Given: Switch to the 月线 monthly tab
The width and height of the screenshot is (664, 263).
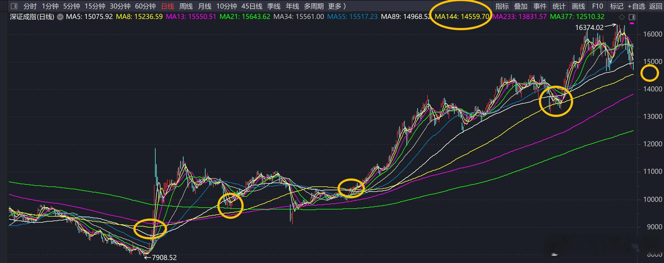Looking at the screenshot, I should (204, 6).
